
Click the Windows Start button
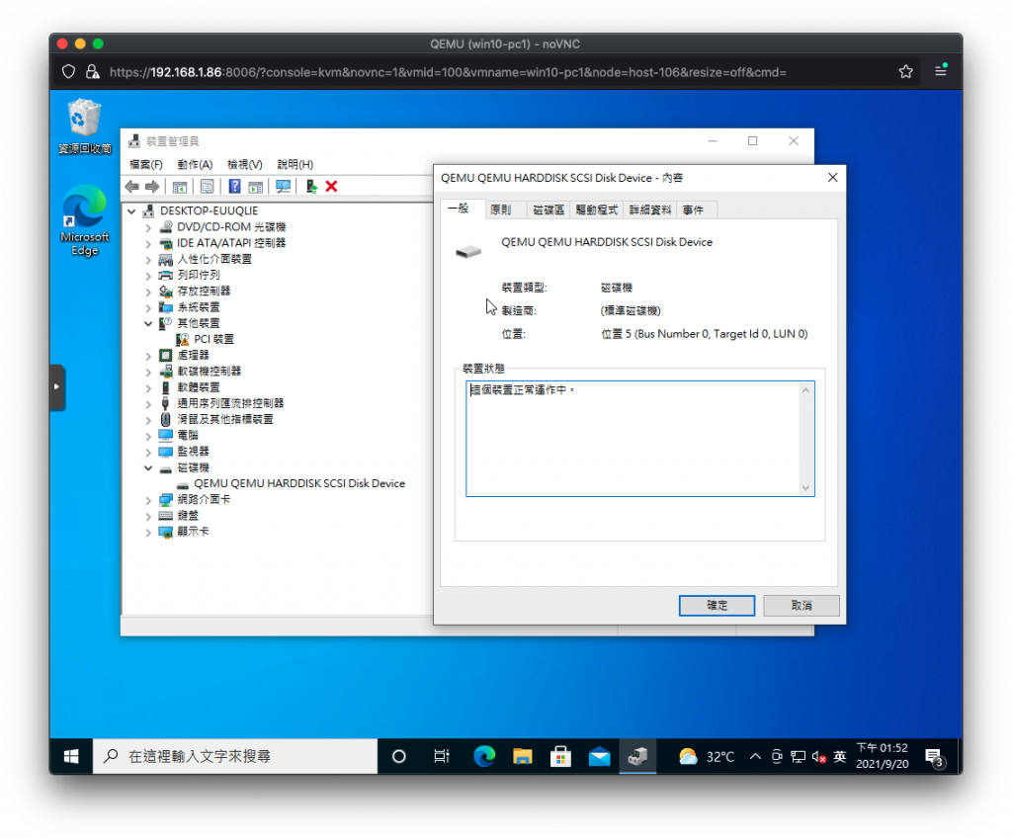71,756
